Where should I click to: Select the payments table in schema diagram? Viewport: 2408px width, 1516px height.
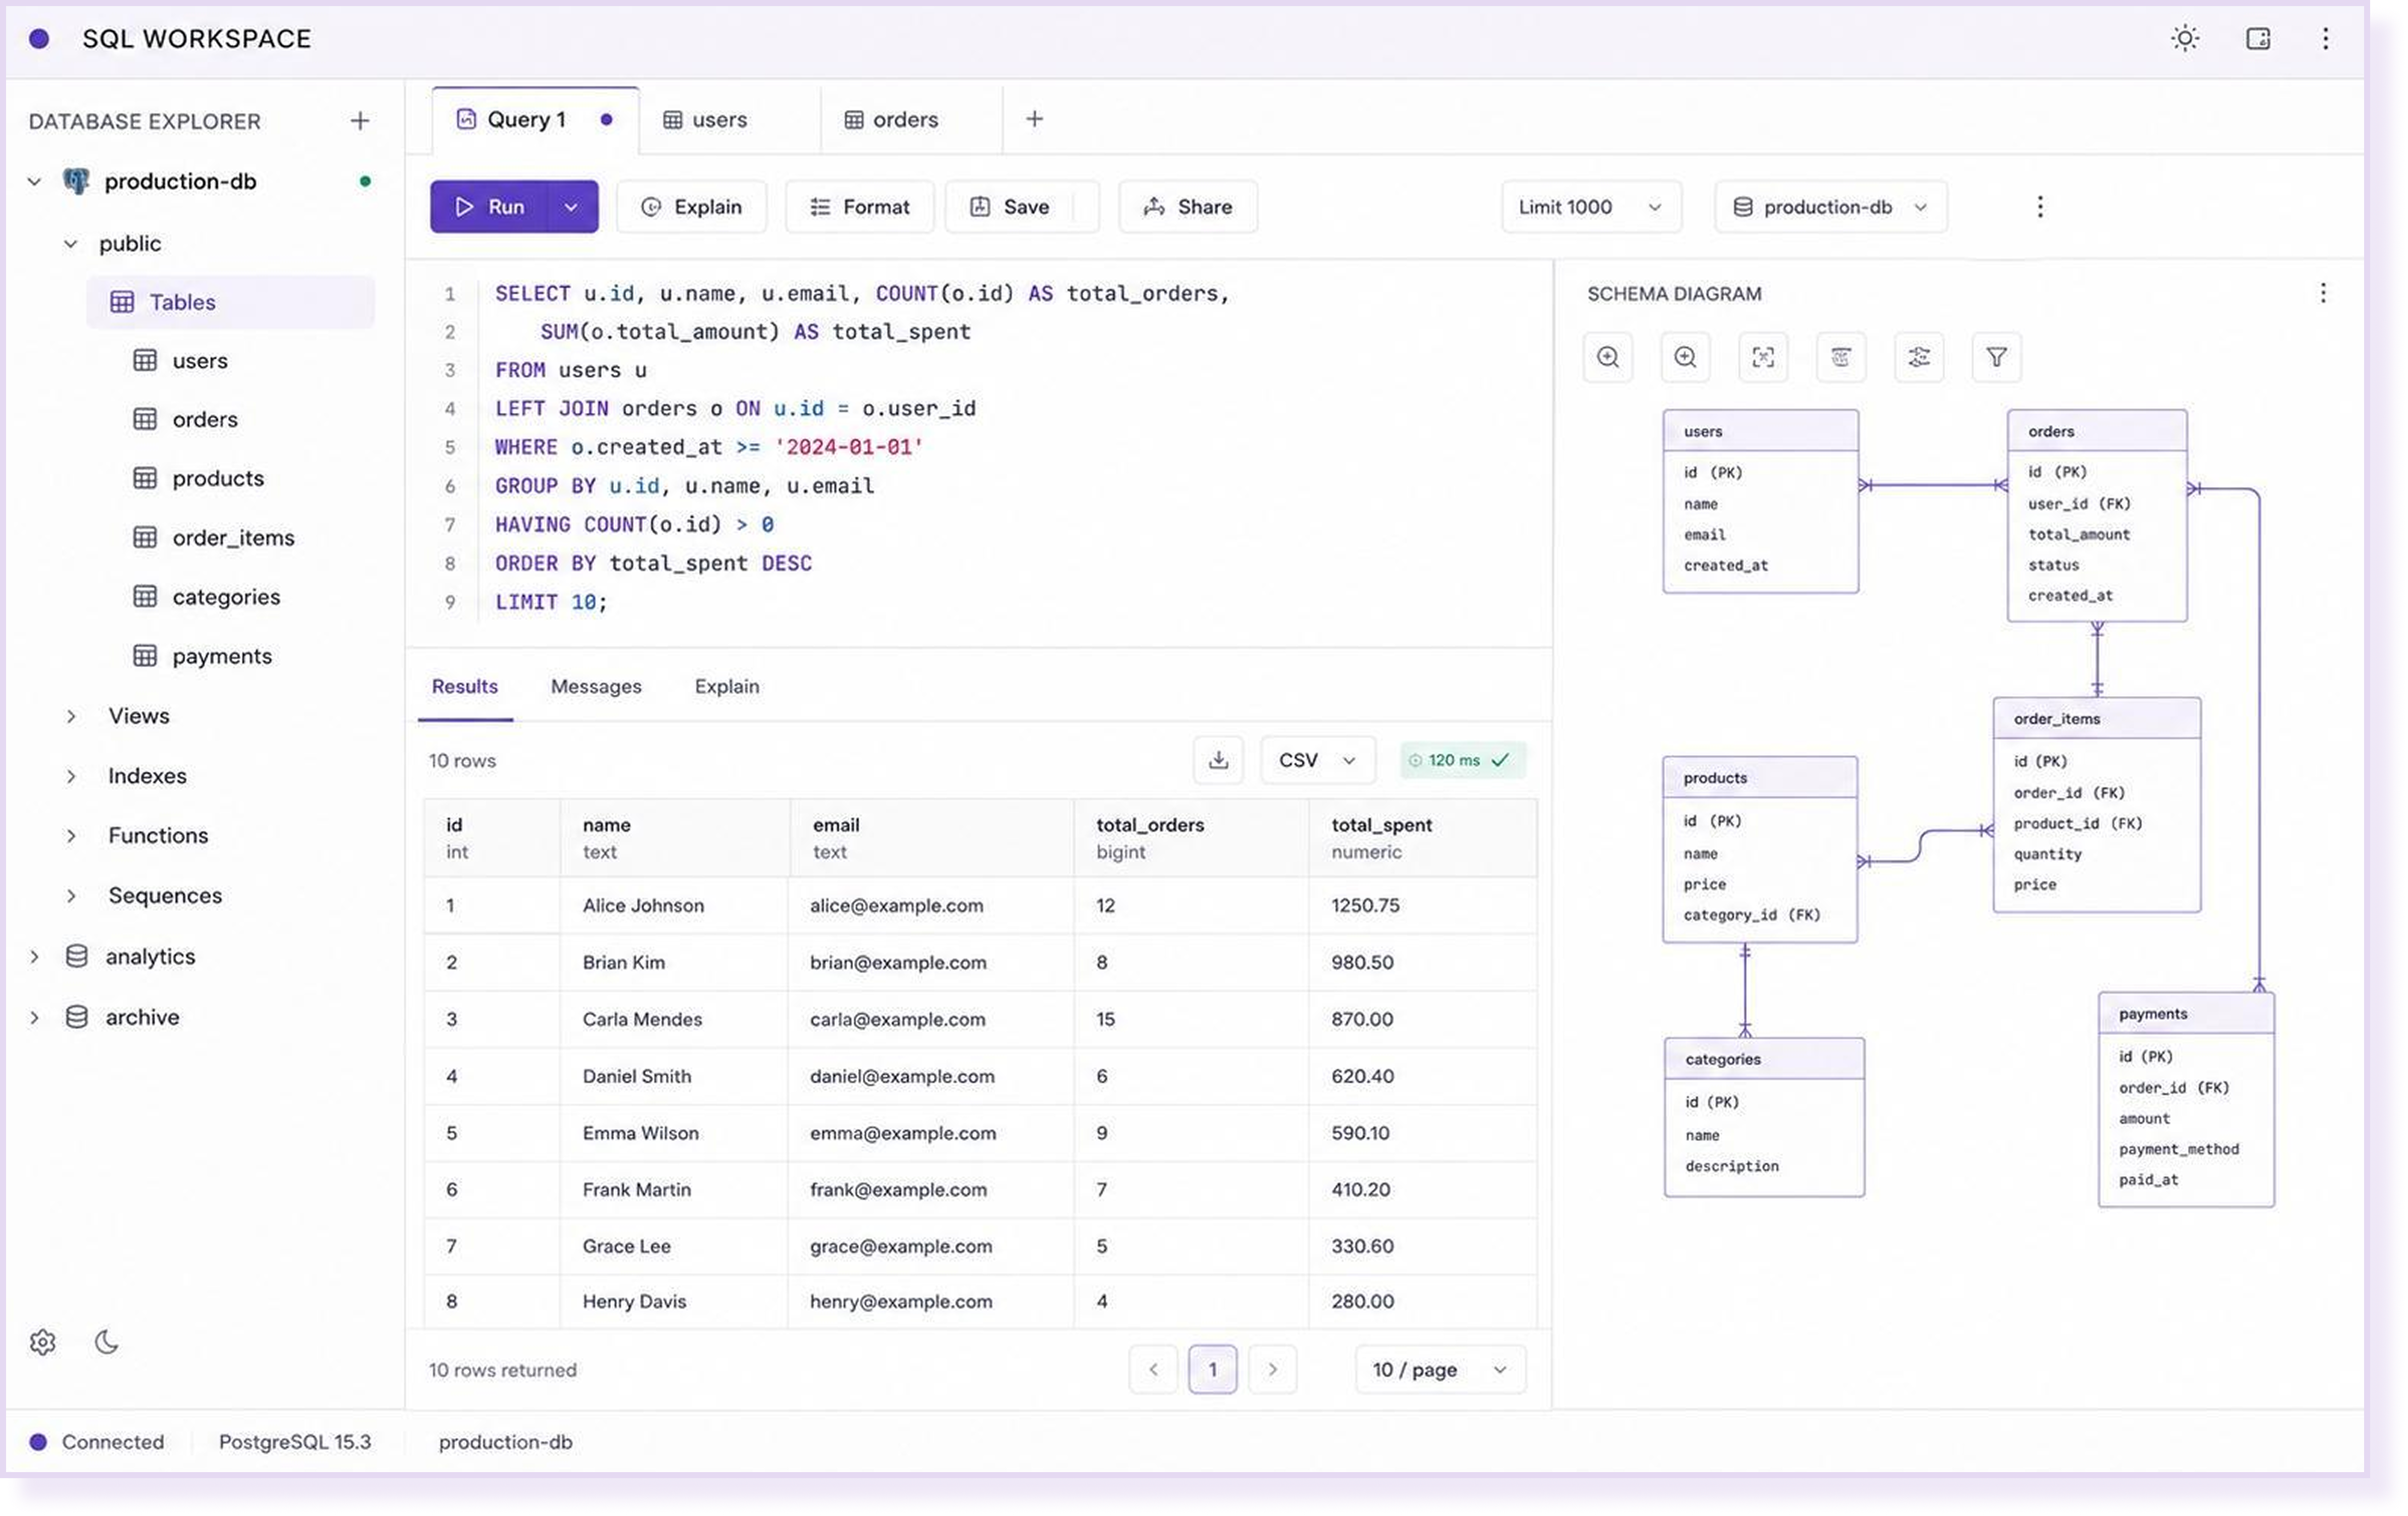click(x=2186, y=1099)
